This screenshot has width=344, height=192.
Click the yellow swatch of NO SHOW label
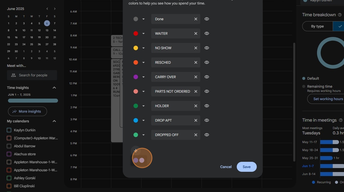[136, 48]
